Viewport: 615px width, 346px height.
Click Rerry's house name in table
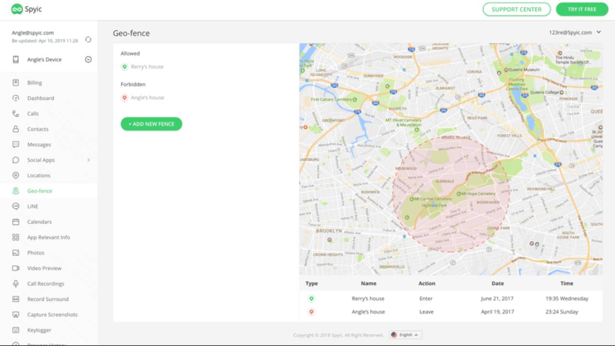point(368,298)
